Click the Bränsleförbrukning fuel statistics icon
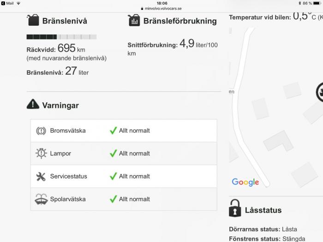Viewport: 323px width, 242px height. 134,20
